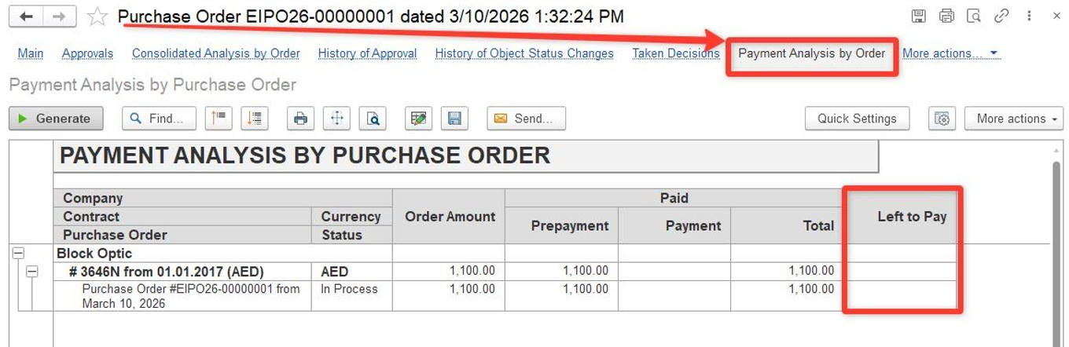The width and height of the screenshot is (1069, 347).
Task: Click the vertical scrollbar of the report
Action: coord(1056,236)
